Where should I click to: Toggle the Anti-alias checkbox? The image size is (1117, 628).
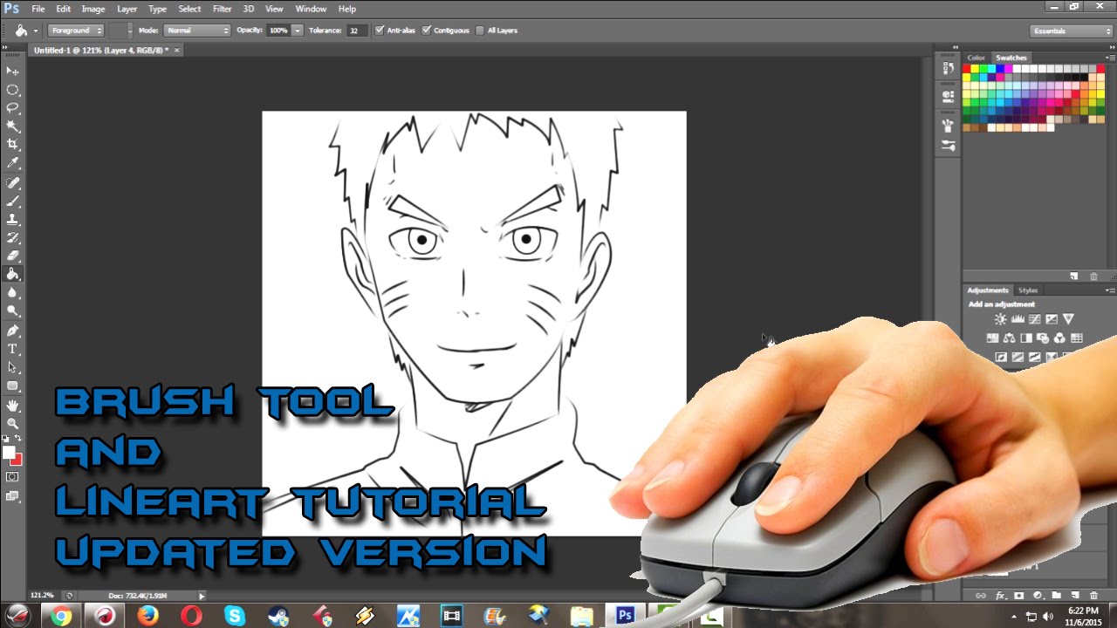click(x=380, y=30)
